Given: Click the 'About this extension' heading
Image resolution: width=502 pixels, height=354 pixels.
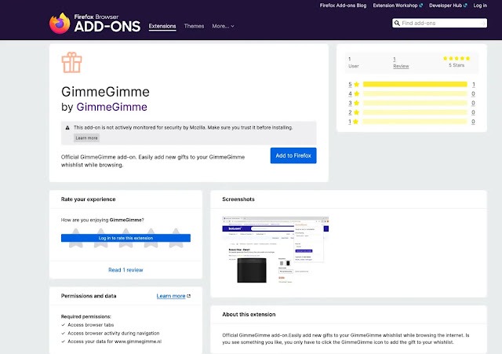Looking at the screenshot, I should point(249,314).
